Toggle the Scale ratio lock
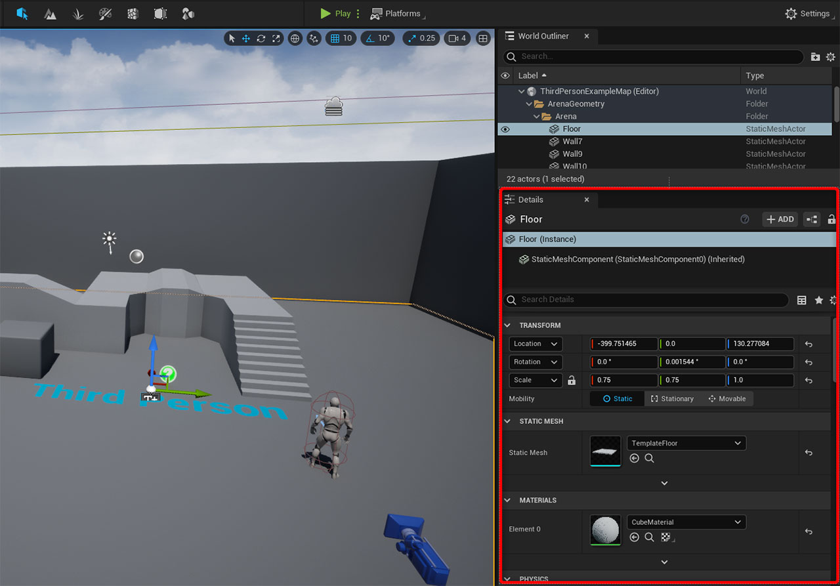840x586 pixels. 572,380
